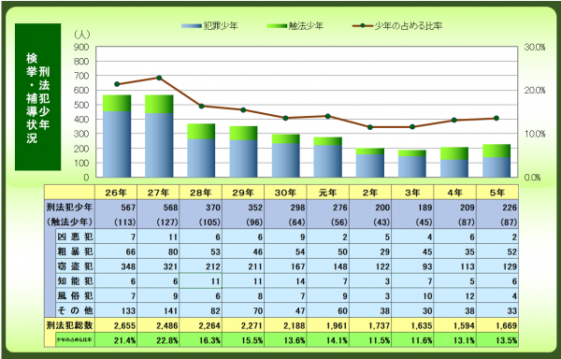Click the 凶悪犯 row label

[x=75, y=237]
